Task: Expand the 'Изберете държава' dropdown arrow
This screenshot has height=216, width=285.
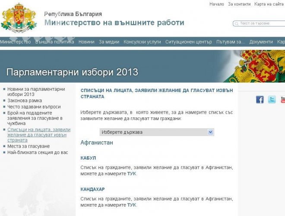Action: pos(210,132)
